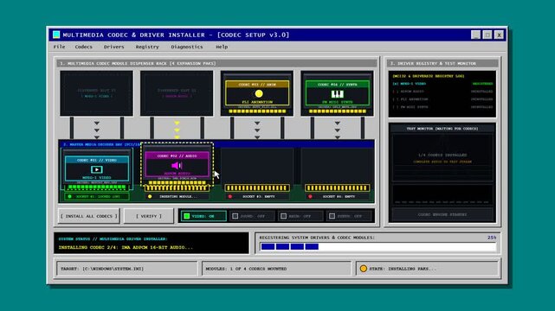Open the Drivers menu

point(114,47)
